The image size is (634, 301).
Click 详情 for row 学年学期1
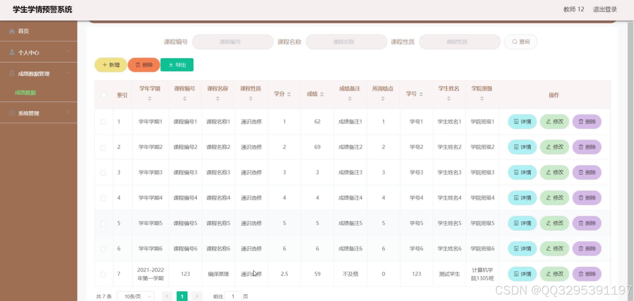522,122
